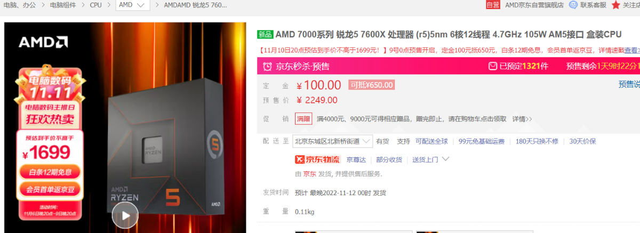This screenshot has height=233, width=640.
Task: Click the 已预定1321件 count
Action: point(524,66)
